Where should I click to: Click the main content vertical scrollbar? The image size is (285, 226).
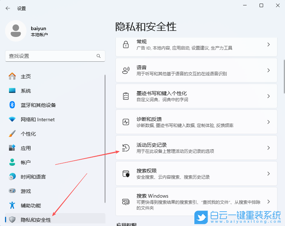(284, 76)
